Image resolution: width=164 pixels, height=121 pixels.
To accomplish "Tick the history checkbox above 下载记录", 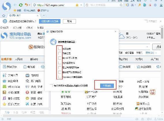I will click(x=59, y=48).
